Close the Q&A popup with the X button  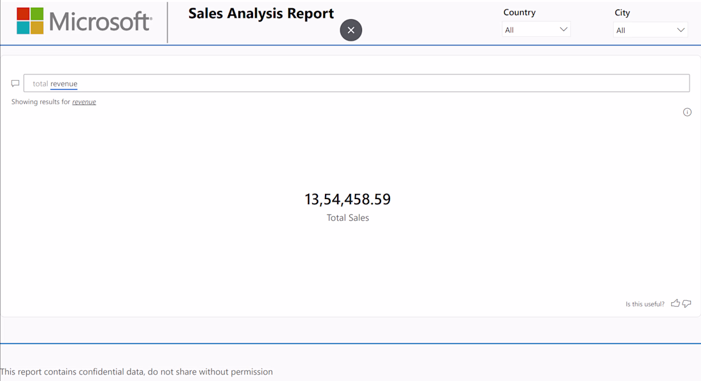point(351,30)
